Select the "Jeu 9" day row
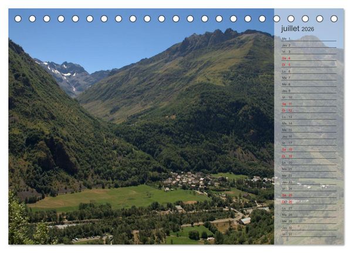The height and width of the screenshot is (253, 352). coord(309,91)
